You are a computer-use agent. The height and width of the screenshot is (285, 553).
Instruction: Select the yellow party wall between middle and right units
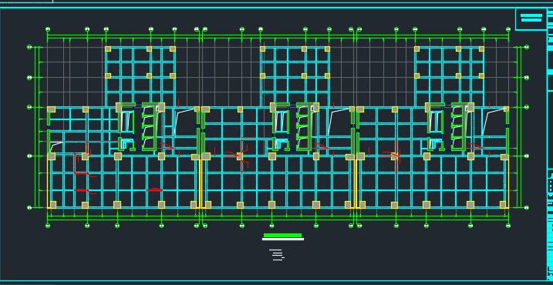[x=355, y=183]
